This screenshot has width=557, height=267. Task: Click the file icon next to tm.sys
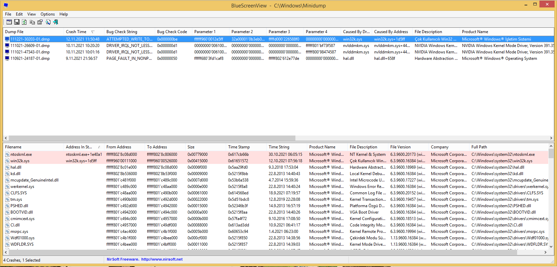click(x=7, y=199)
